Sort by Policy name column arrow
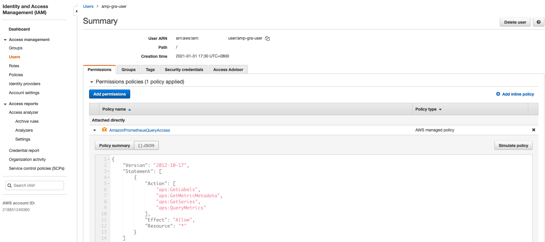 pos(130,109)
